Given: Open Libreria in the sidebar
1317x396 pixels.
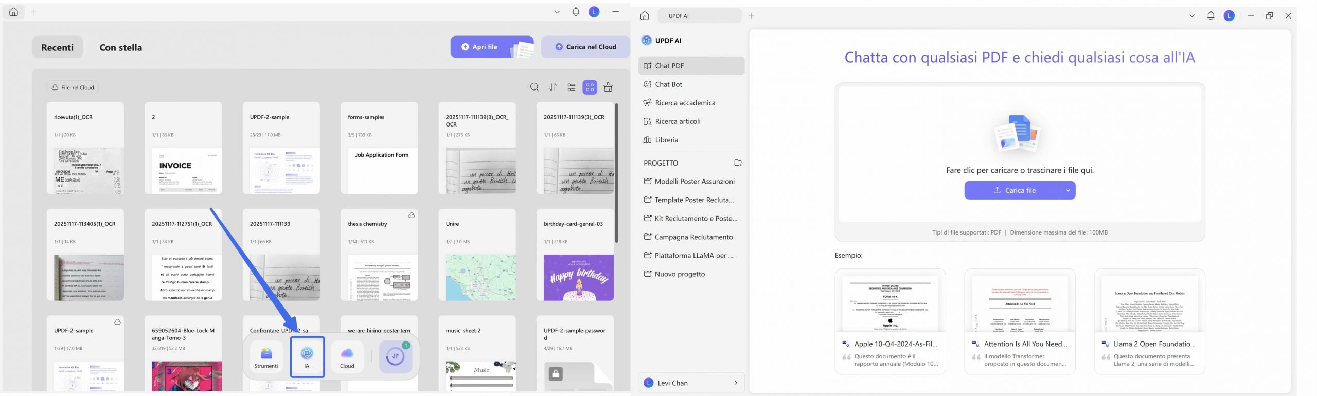Looking at the screenshot, I should point(691,140).
